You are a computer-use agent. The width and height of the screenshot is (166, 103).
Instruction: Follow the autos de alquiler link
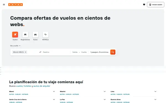click(42, 86)
